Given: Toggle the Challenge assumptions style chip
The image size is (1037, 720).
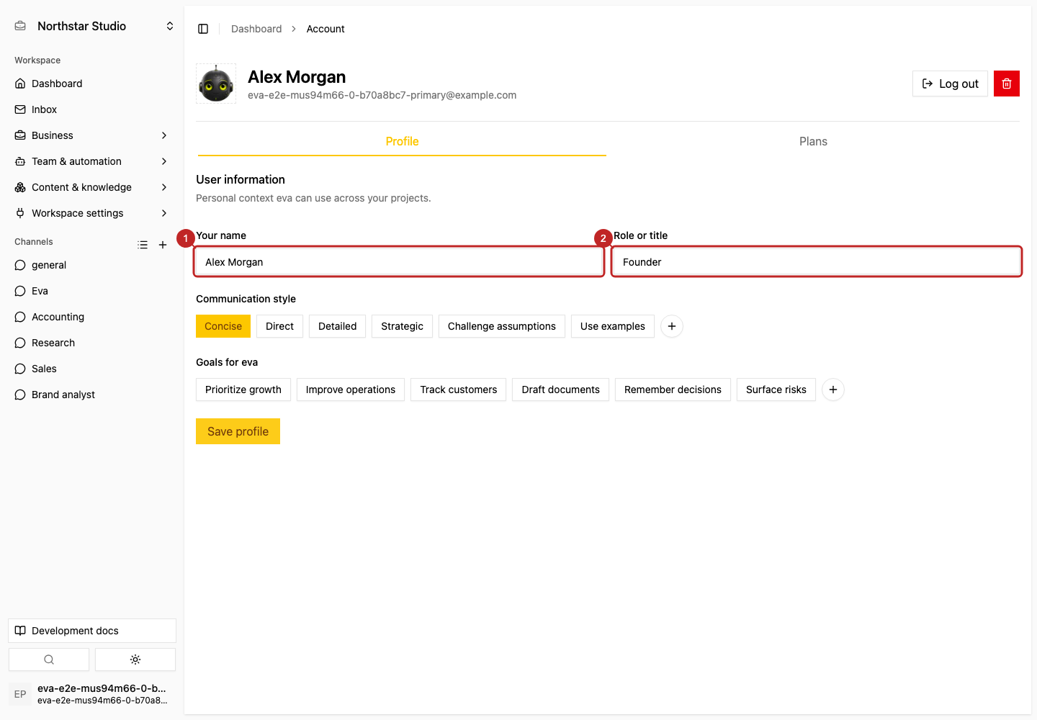Looking at the screenshot, I should tap(502, 326).
